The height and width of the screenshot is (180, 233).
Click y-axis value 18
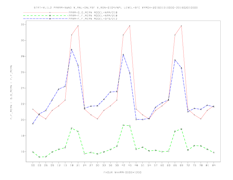22,136
